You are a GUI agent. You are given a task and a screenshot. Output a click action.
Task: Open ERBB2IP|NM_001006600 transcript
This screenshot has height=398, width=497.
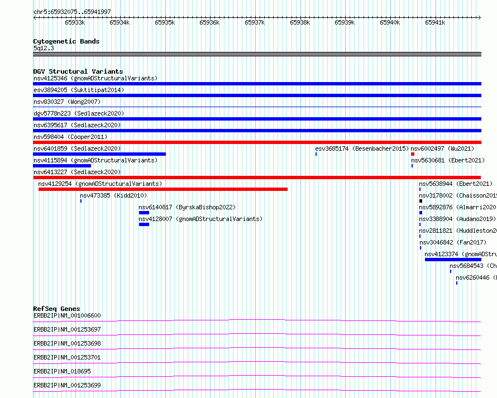point(67,315)
